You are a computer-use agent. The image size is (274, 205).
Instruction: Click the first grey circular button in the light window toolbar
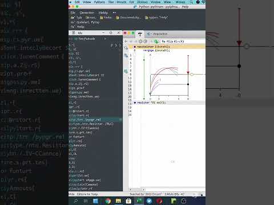140,42
